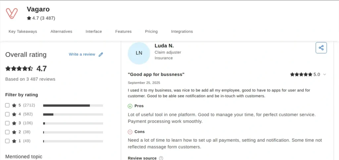
Task: Click the Vagaro logo icon
Action: pos(12,13)
